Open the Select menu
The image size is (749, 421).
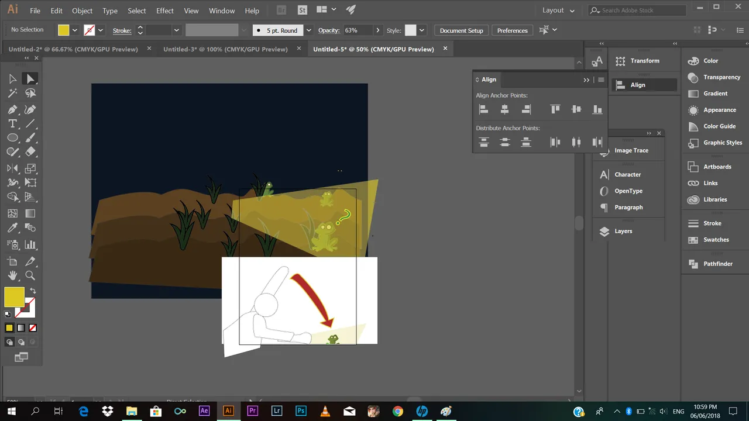137,11
